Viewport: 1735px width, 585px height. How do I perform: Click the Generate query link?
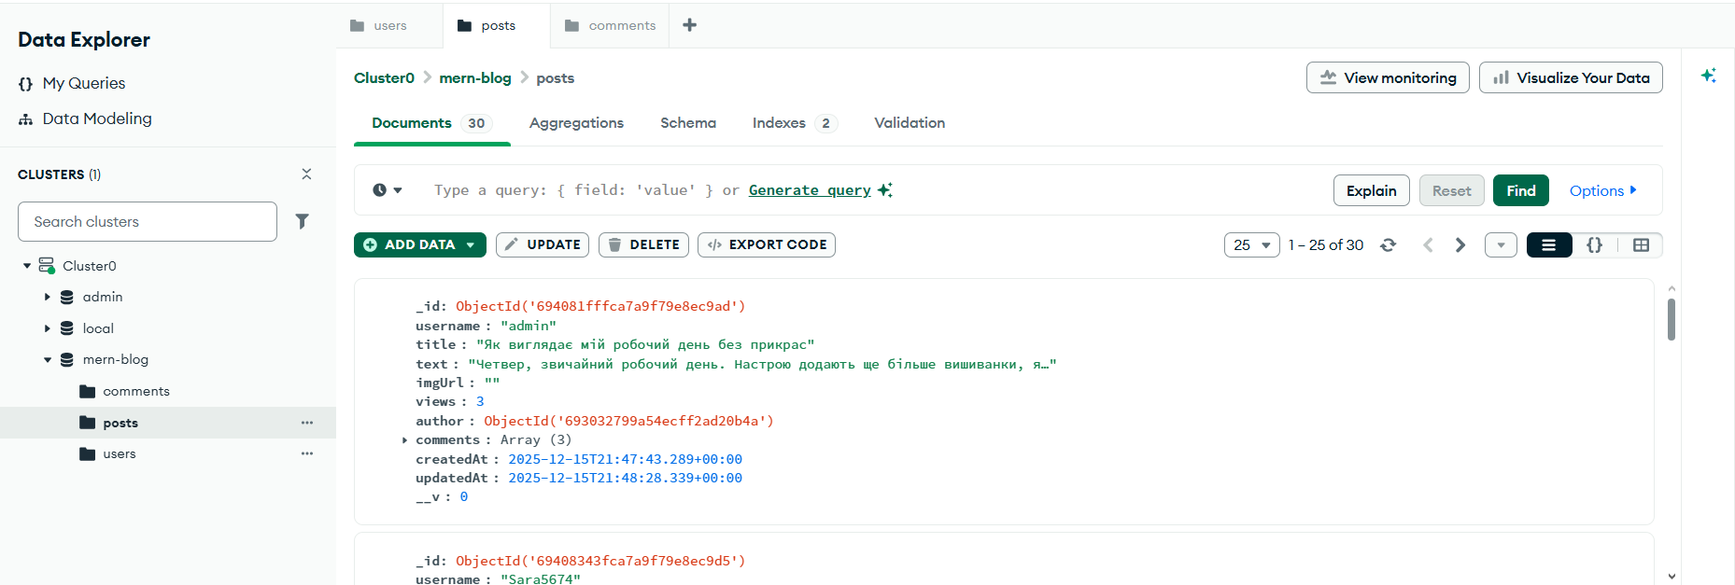(x=810, y=190)
